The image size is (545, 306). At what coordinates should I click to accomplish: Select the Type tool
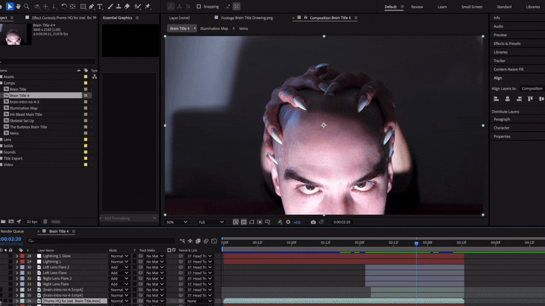coord(100,7)
